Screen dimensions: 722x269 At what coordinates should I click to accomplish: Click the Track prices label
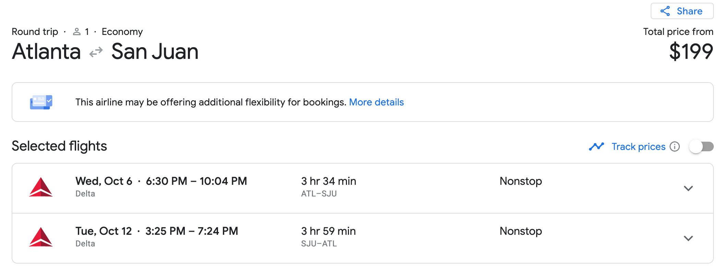tap(638, 146)
